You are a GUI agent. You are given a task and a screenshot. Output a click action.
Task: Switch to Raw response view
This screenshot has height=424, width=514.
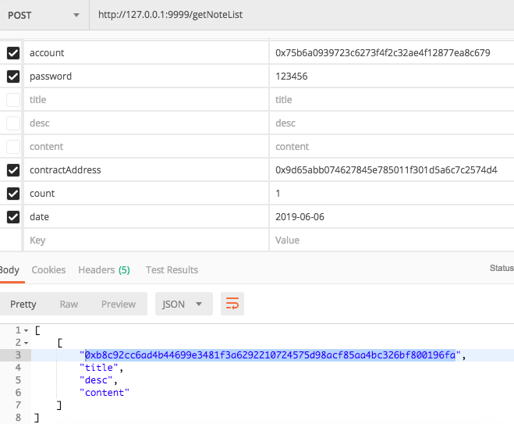tap(69, 304)
